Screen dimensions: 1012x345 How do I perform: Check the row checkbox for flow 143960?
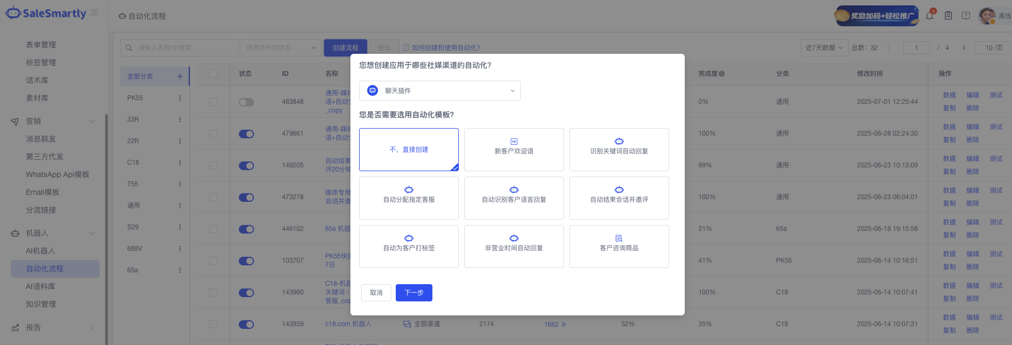click(x=213, y=293)
